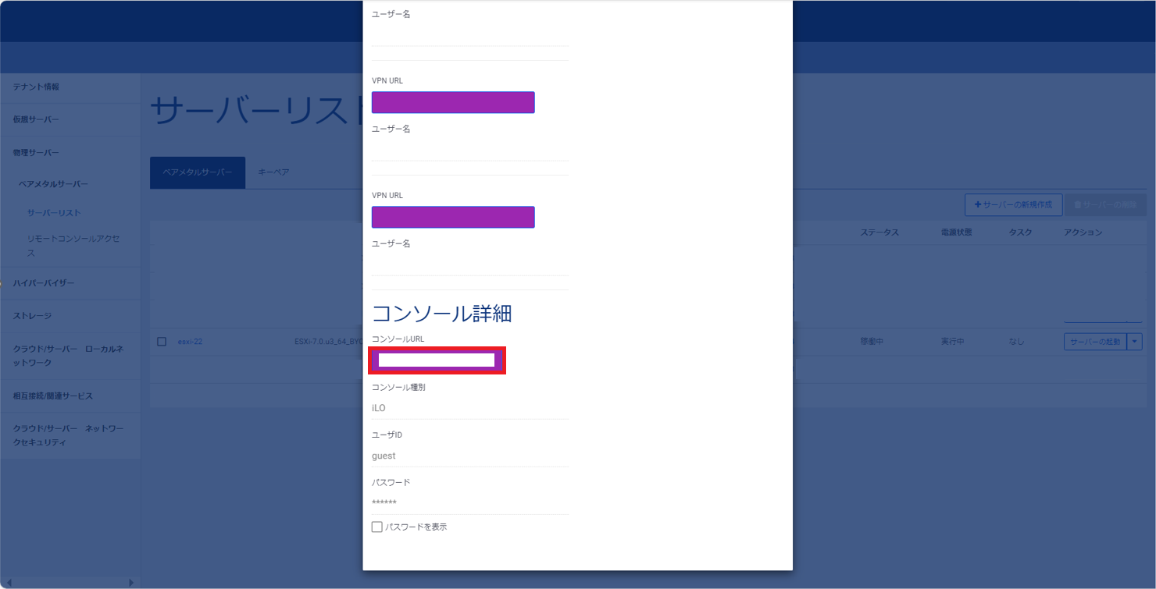Screen dimensions: 1156x589
Task: Enable the パスワードを表示 checkbox
Action: point(376,527)
